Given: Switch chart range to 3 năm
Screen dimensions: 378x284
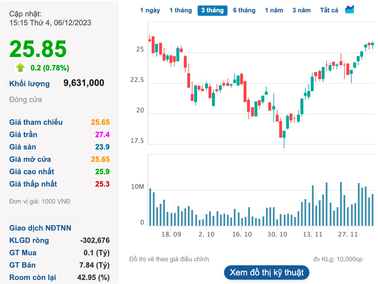Looking at the screenshot, I should click(x=302, y=10).
